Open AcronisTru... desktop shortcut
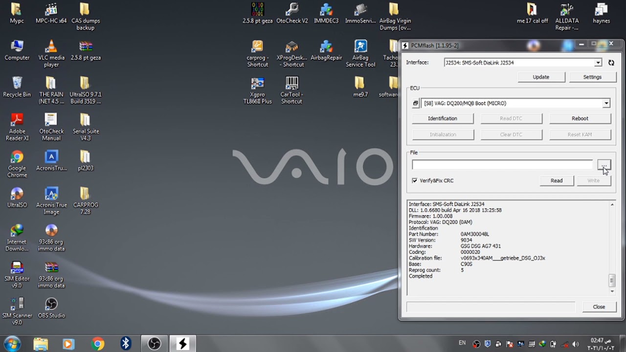 (x=51, y=160)
